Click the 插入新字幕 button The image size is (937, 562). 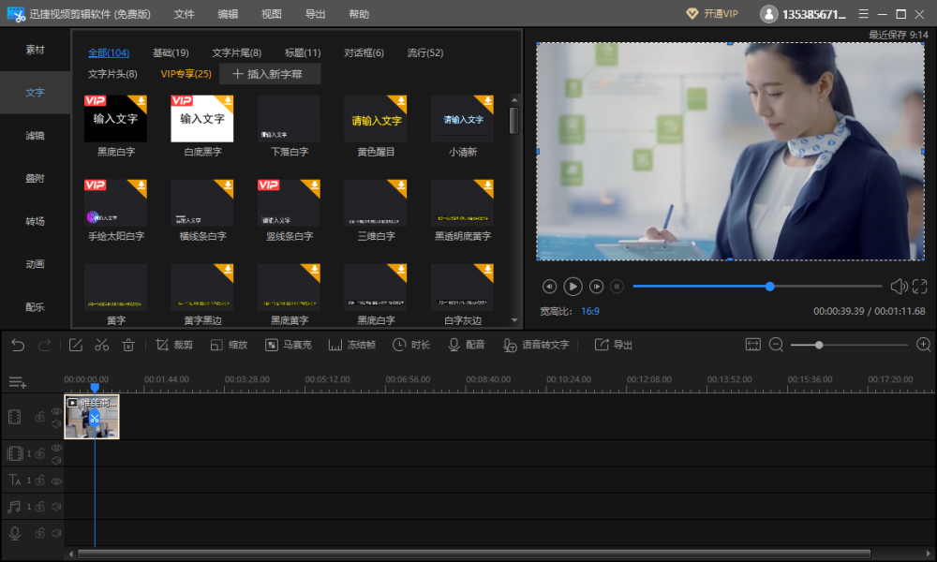tap(270, 74)
